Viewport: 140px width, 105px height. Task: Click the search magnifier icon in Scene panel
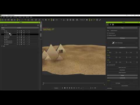(x=2, y=25)
